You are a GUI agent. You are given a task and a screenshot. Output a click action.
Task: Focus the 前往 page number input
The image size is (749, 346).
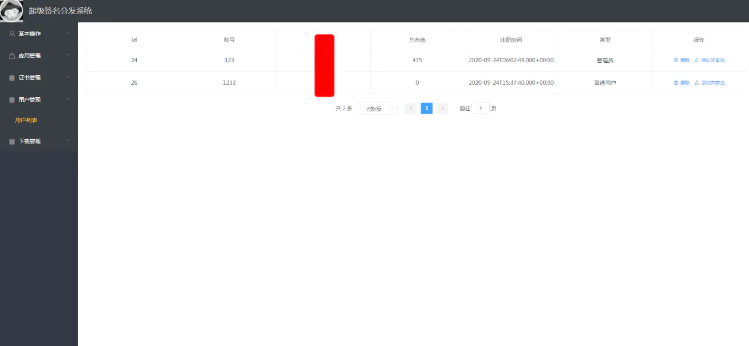point(480,108)
